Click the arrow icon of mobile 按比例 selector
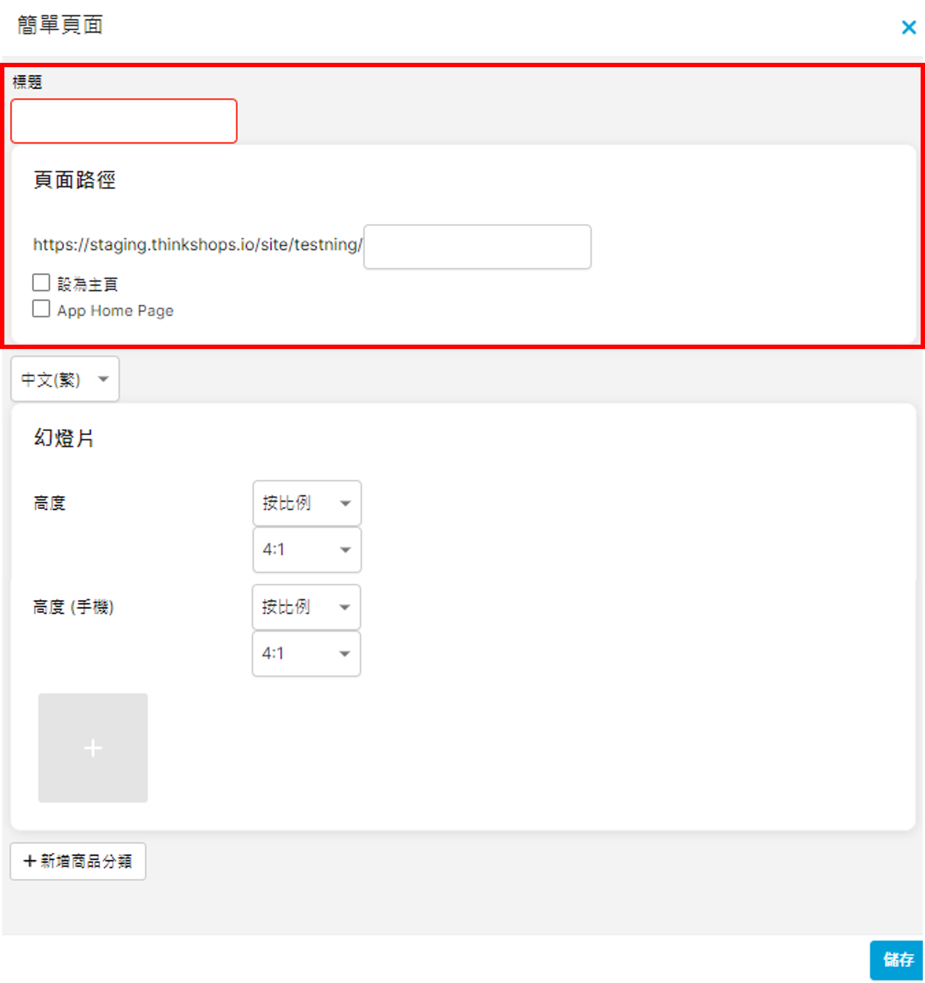The image size is (925, 983). [x=345, y=607]
